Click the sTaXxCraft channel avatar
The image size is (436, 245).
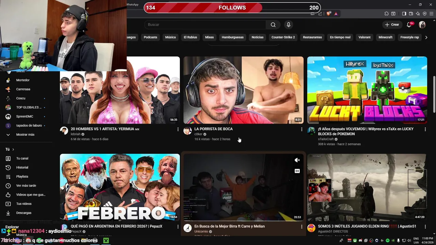pos(311,131)
